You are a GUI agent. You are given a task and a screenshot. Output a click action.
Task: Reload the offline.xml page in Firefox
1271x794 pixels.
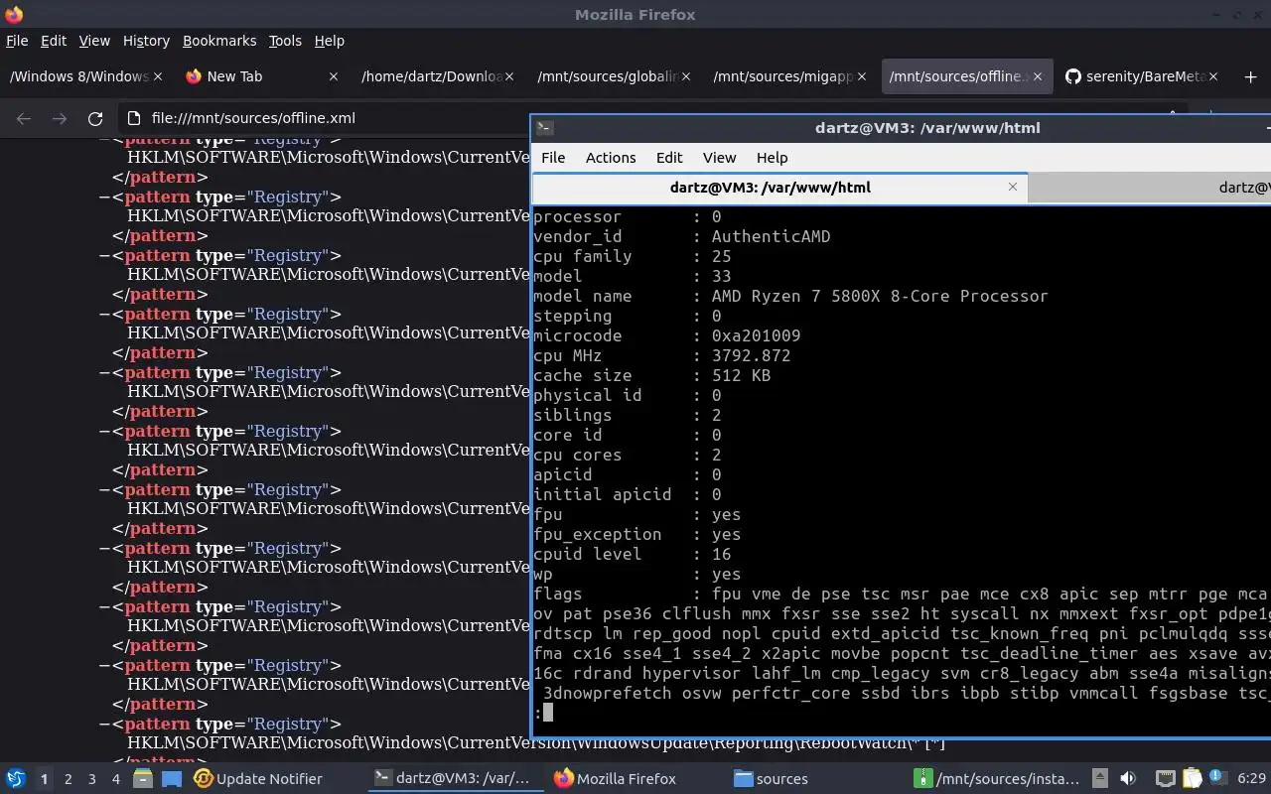[x=95, y=118]
